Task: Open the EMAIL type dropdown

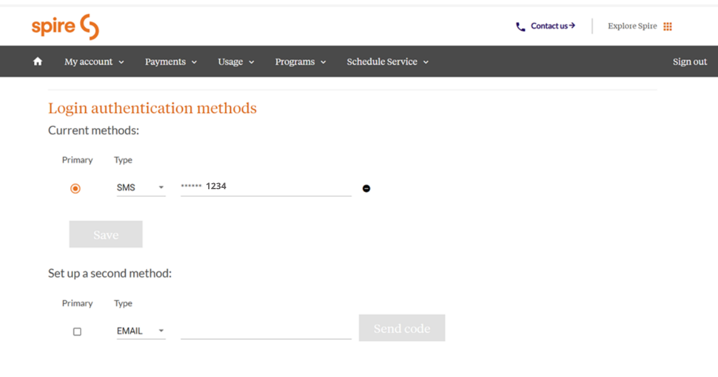Action: 141,331
